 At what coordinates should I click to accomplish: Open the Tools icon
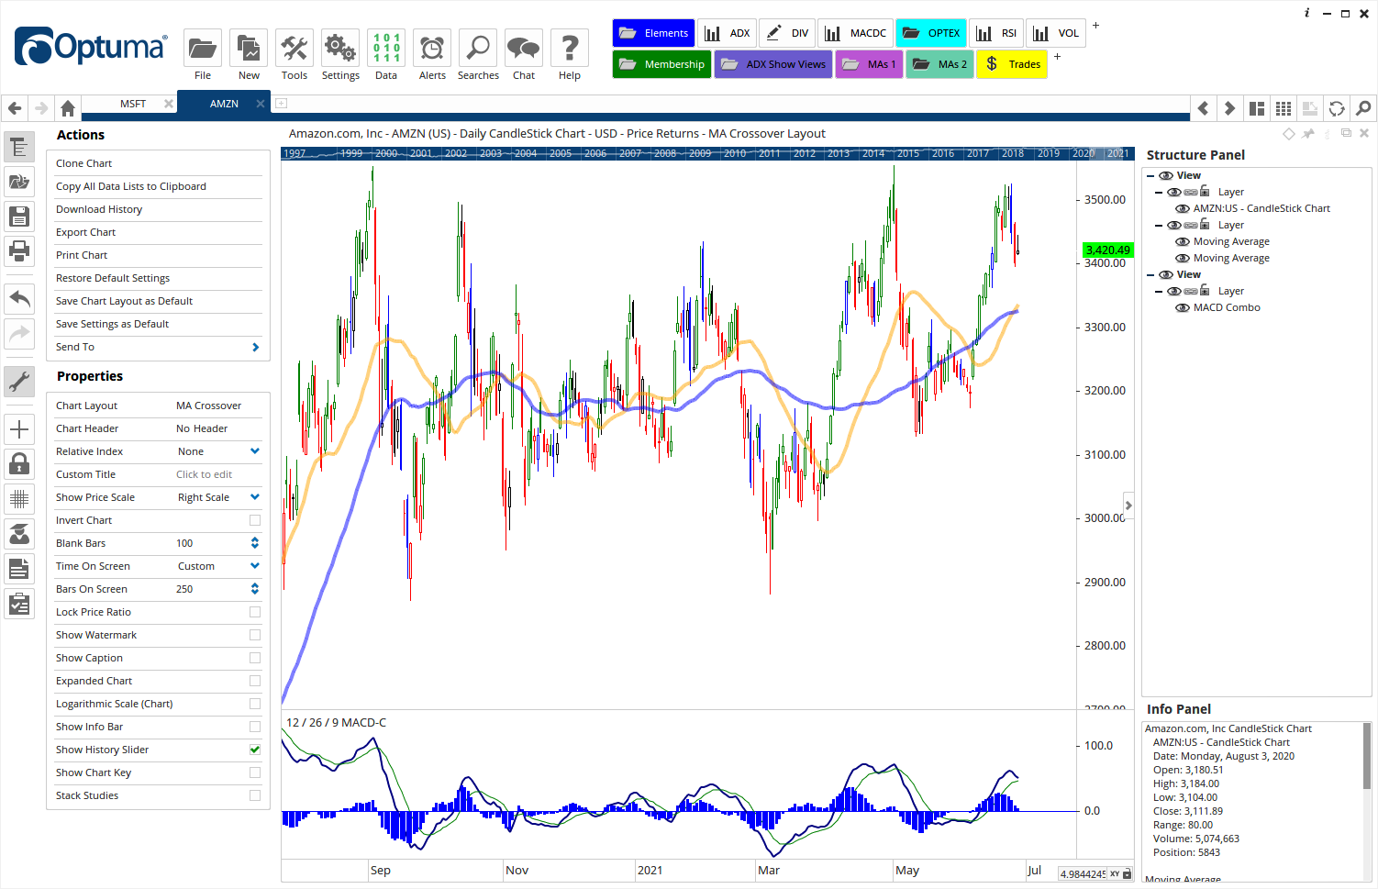click(294, 48)
